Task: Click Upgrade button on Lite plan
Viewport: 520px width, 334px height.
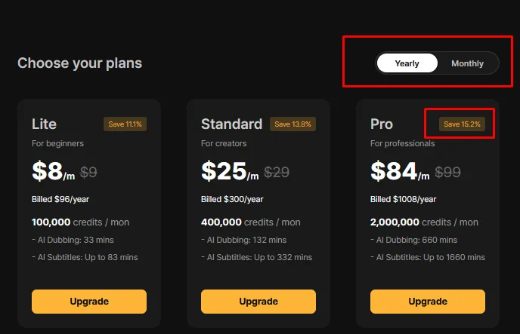Action: pyautogui.click(x=89, y=302)
